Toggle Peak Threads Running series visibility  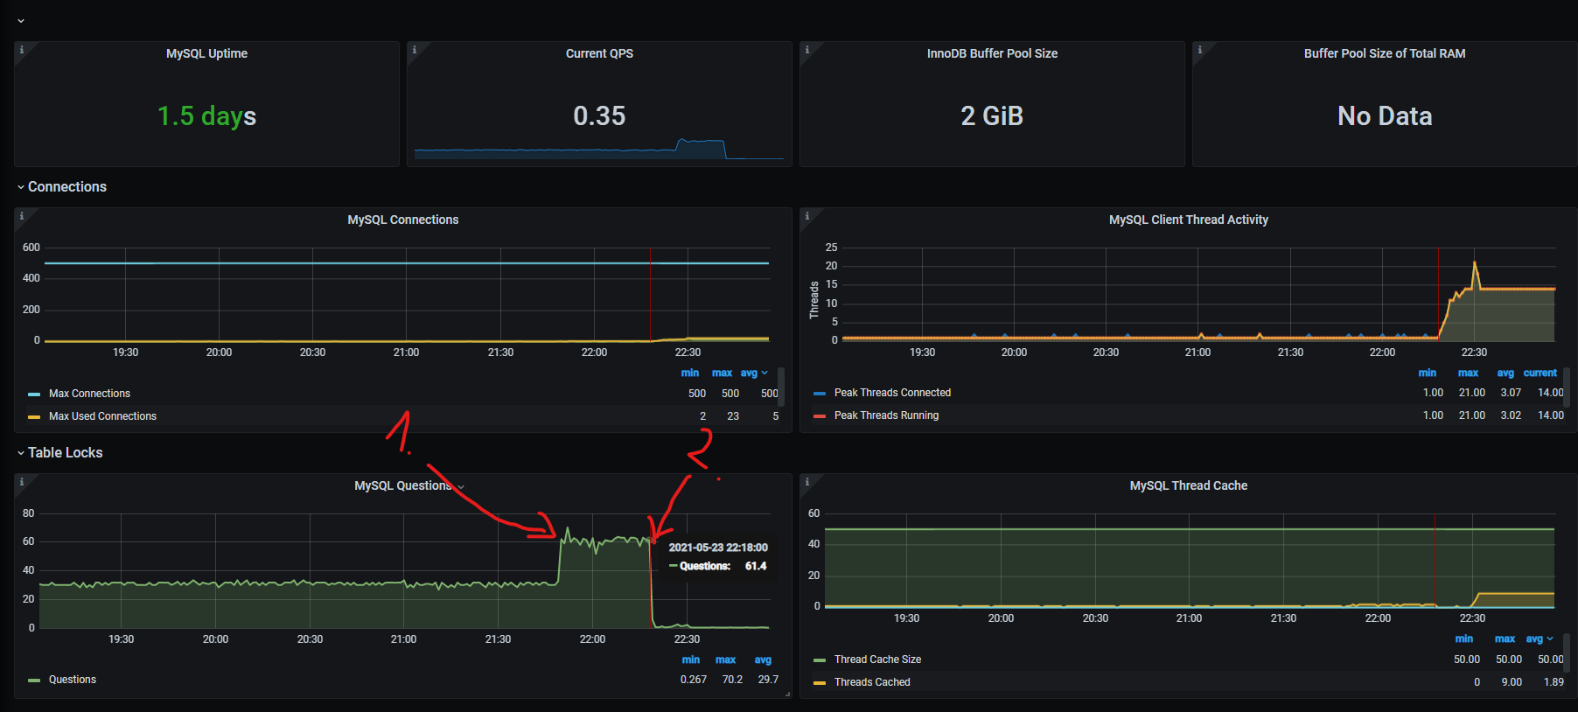pos(886,415)
